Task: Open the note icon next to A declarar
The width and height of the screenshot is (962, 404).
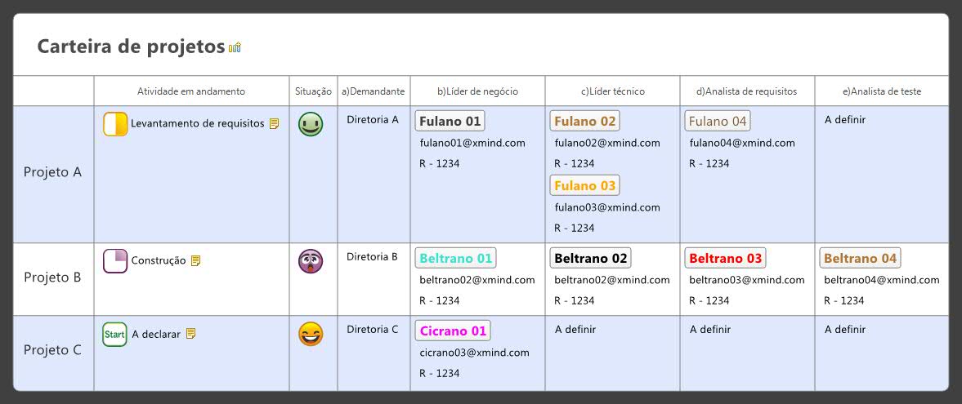Action: coord(190,334)
